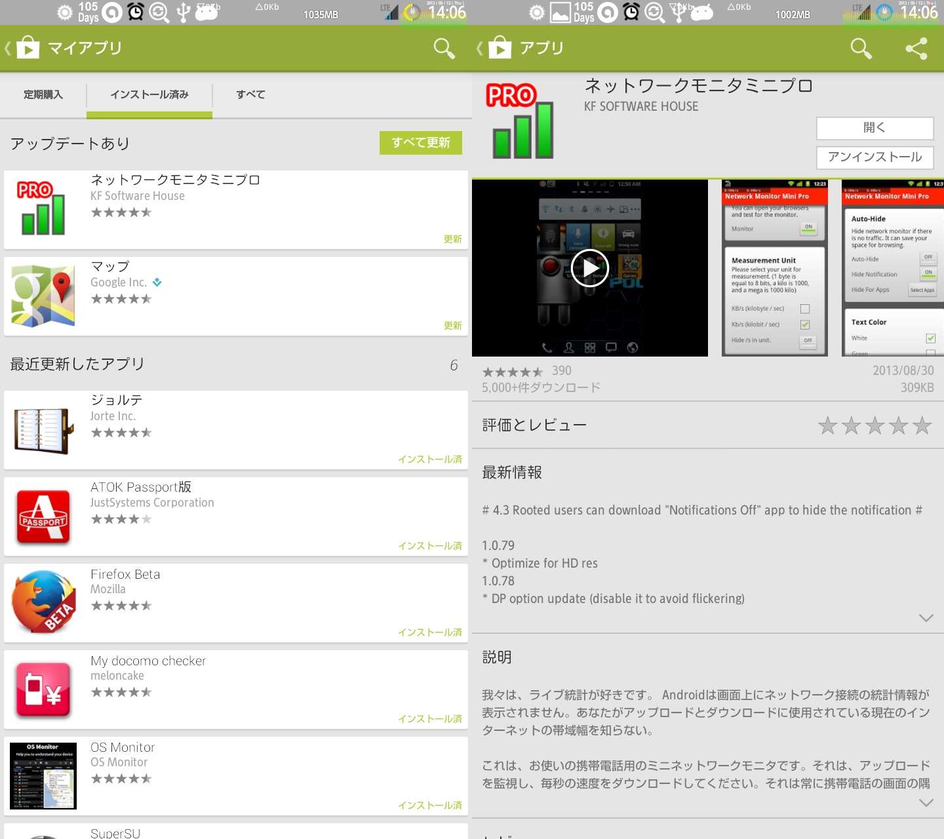The image size is (944, 839).
Task: Open the Google マップ app icon
Action: click(43, 296)
